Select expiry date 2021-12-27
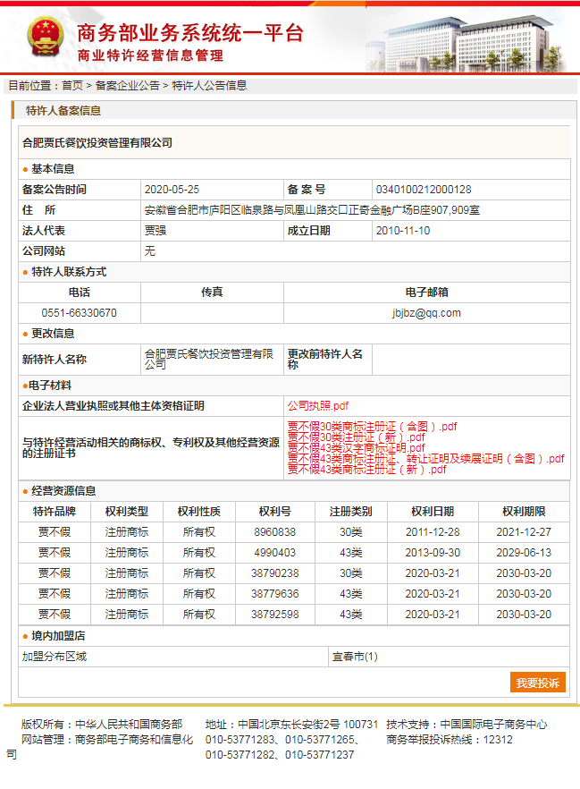580x789 pixels. pos(524,532)
